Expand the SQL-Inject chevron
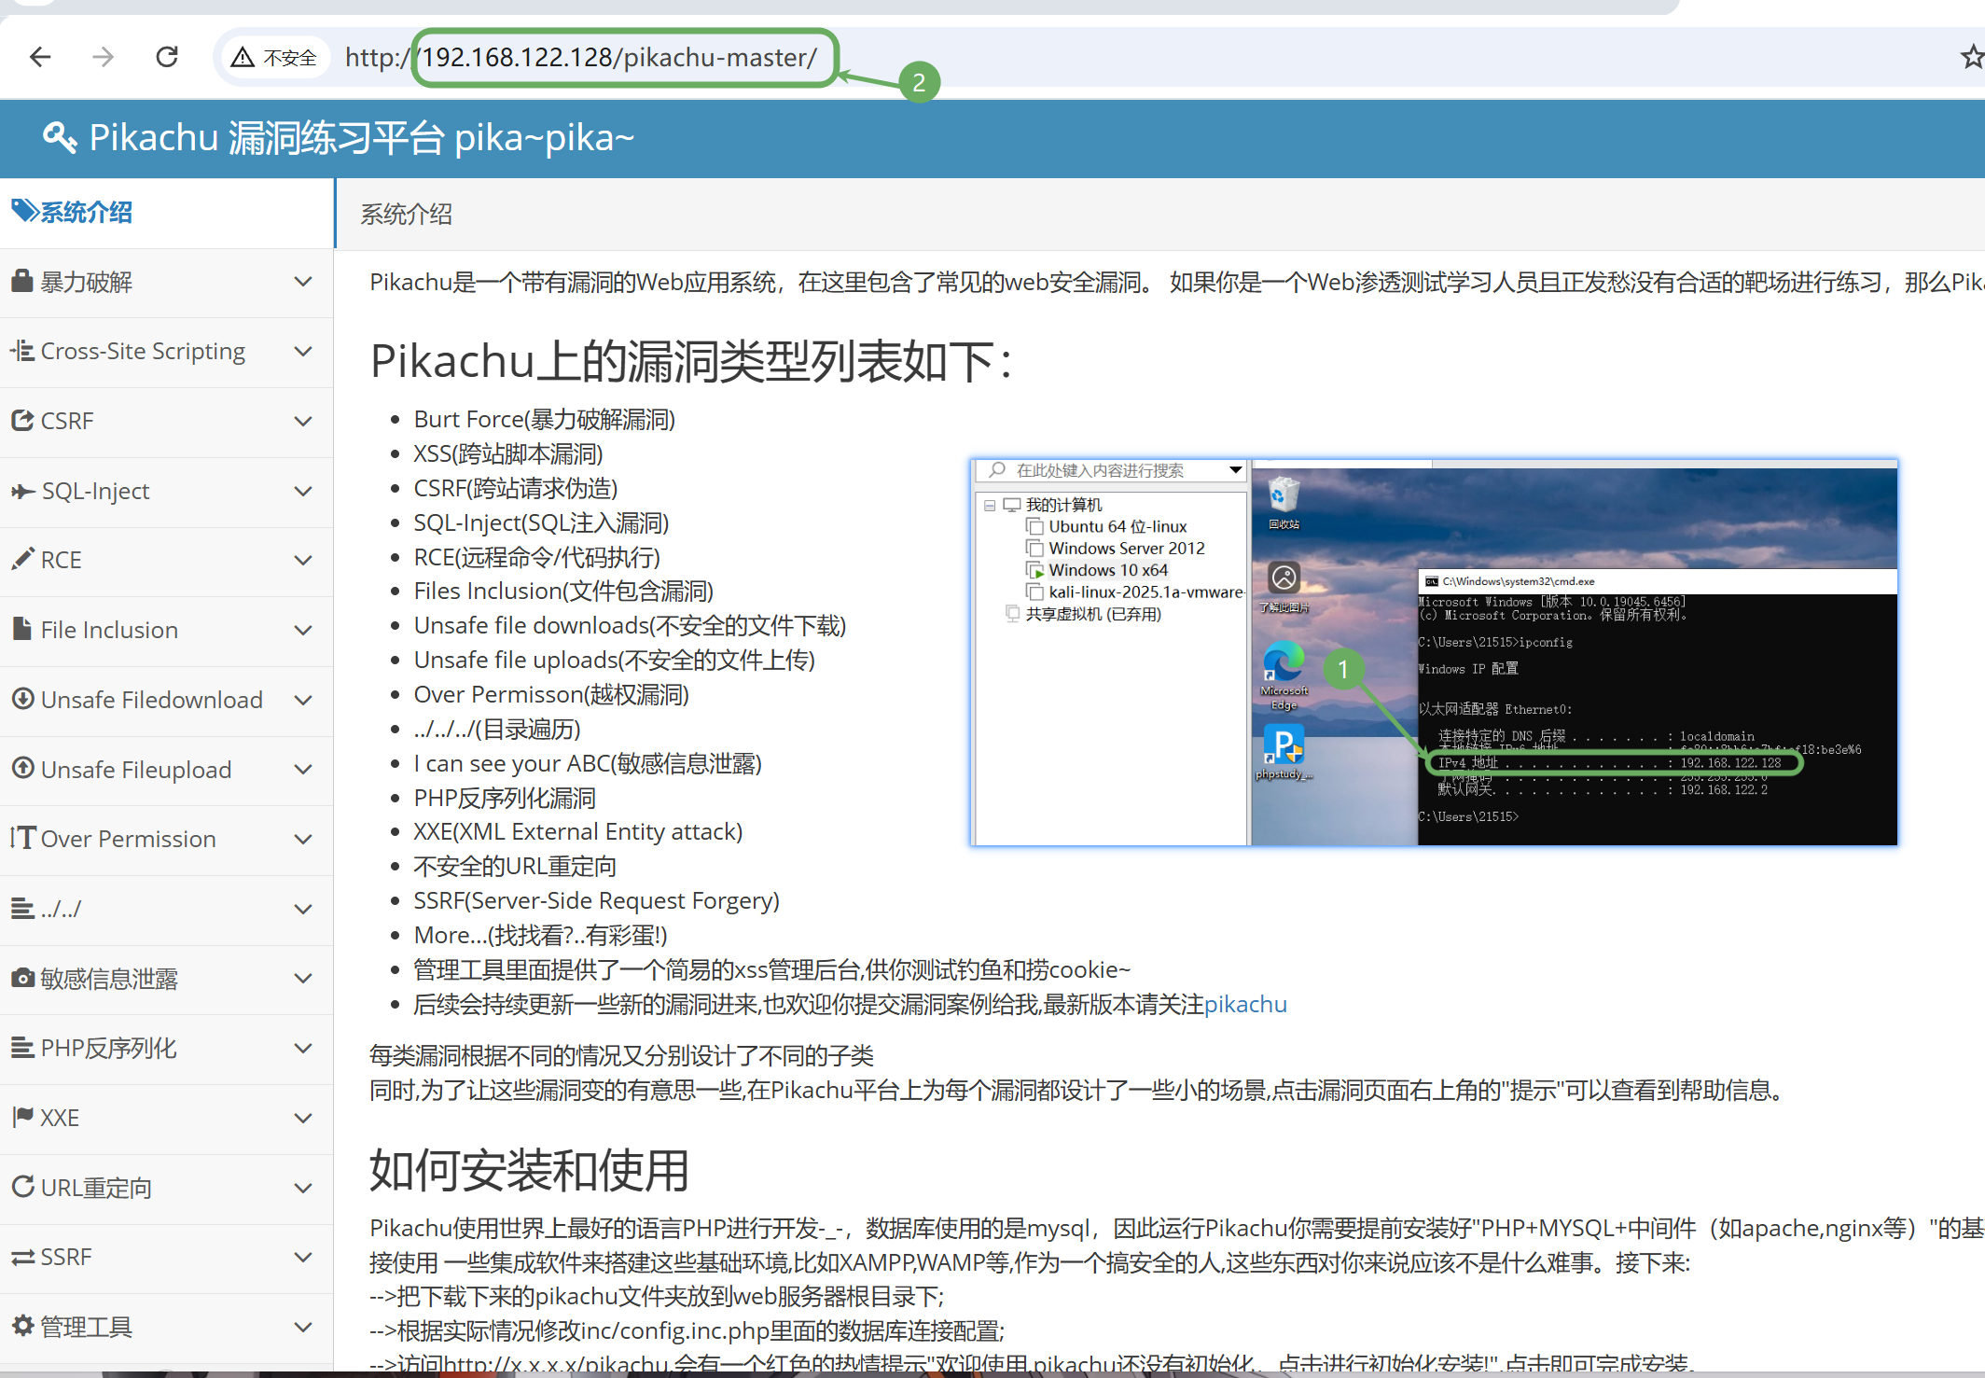Screen dimensions: 1985x1378 [303, 491]
